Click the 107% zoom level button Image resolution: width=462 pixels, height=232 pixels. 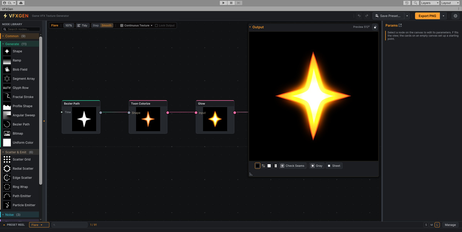pos(69,25)
